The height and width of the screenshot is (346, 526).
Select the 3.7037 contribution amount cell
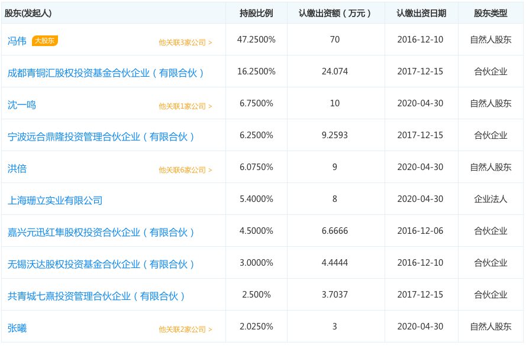pos(335,295)
